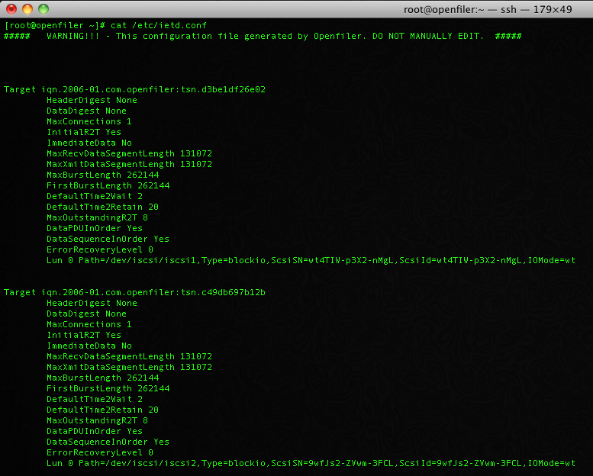
Task: Click 'MaxConnections 1' under target d3be1df26e02
Action: tap(89, 121)
